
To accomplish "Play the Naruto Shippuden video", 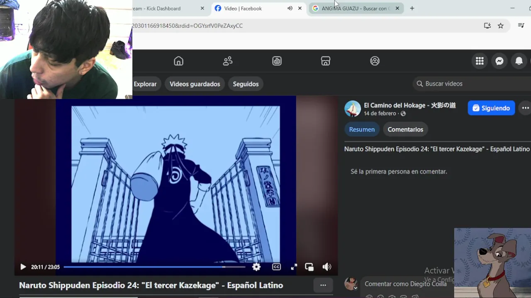I will 23,267.
